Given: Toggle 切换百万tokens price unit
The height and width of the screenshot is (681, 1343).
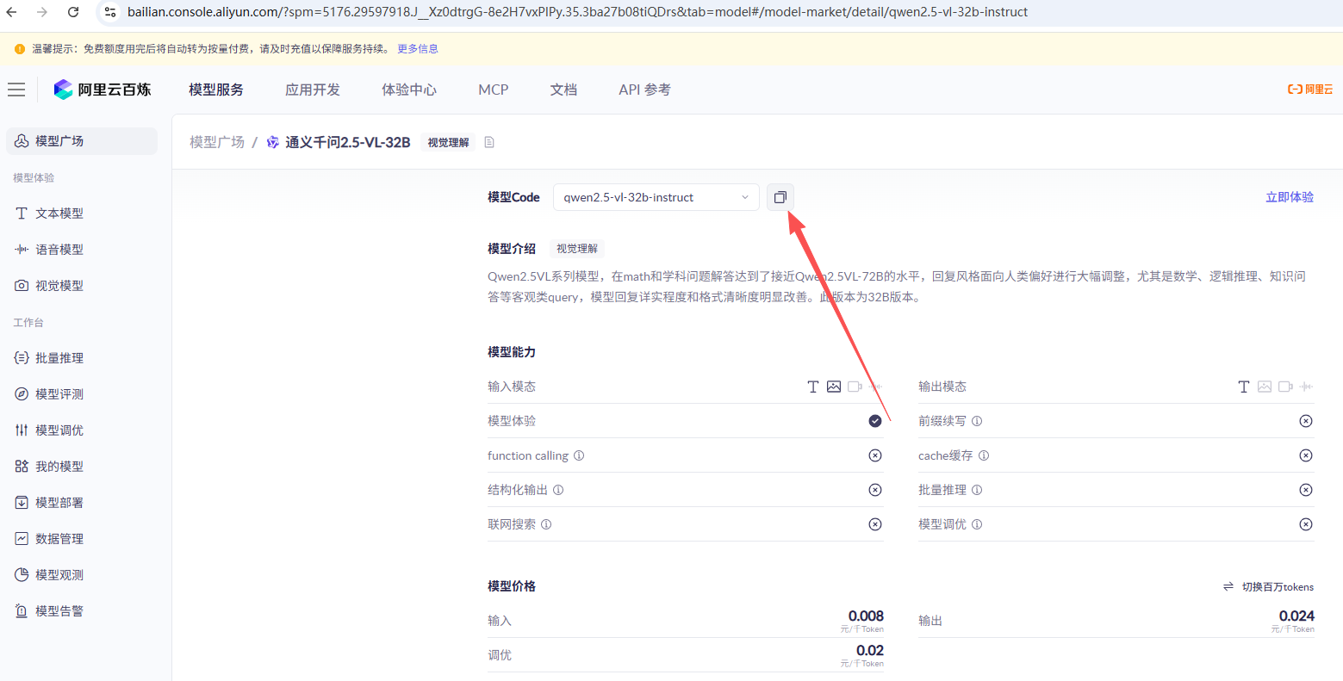Looking at the screenshot, I should coord(1269,586).
